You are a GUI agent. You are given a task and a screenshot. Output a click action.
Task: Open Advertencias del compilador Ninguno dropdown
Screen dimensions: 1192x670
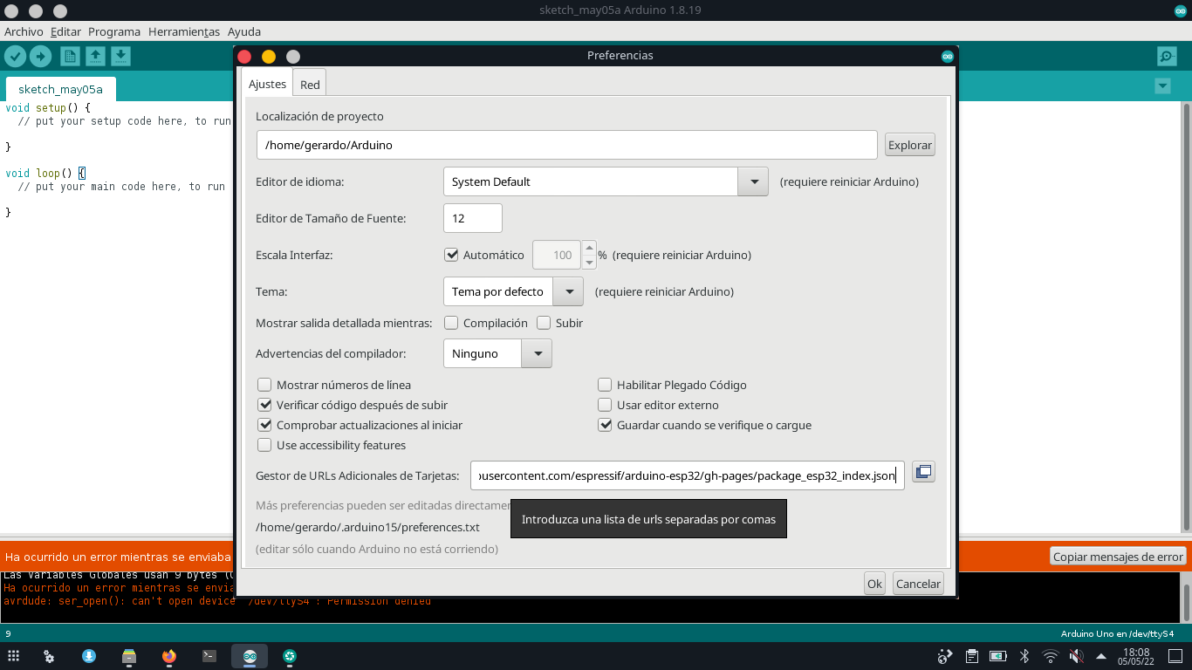(497, 353)
